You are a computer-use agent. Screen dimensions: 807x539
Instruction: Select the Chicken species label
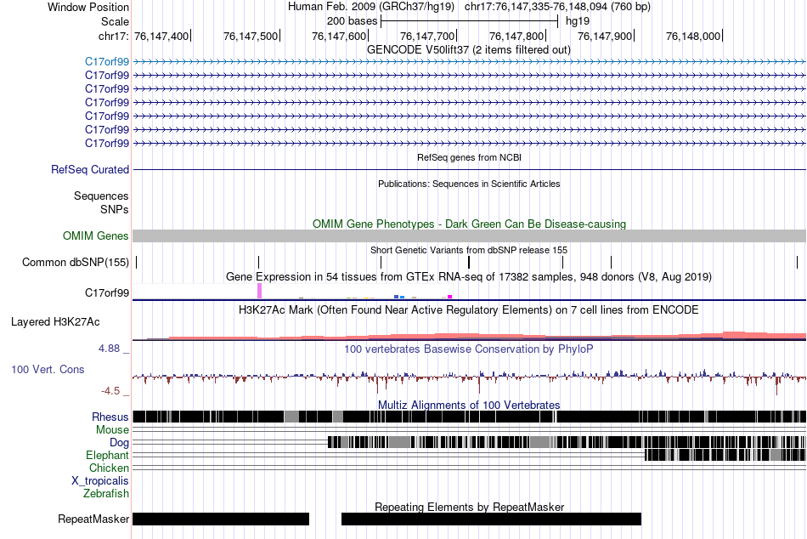pyautogui.click(x=109, y=468)
